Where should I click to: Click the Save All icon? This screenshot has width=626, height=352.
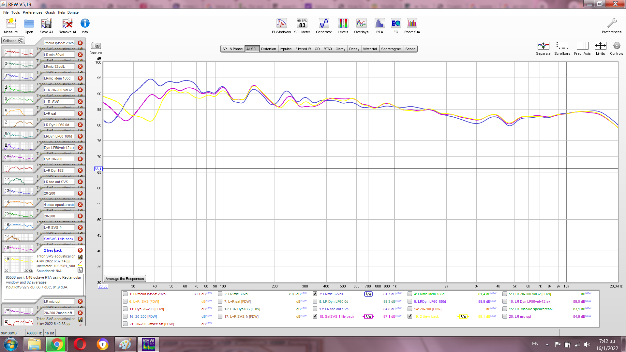tap(46, 26)
